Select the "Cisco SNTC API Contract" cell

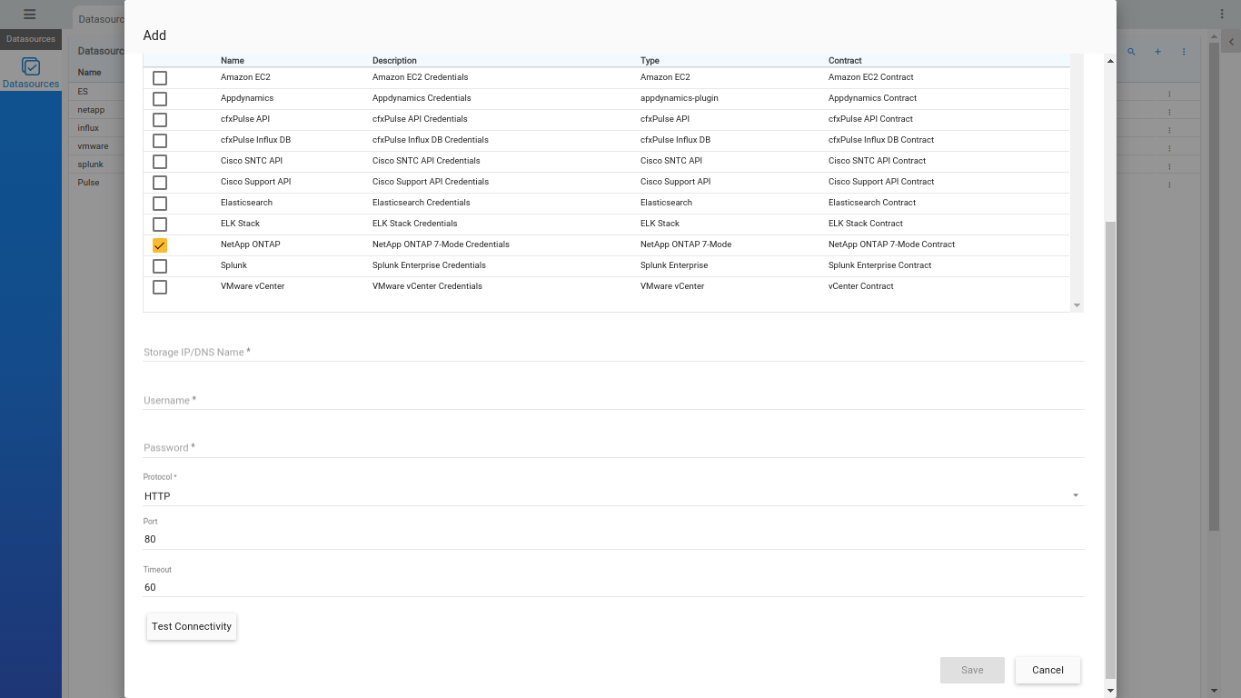(x=877, y=161)
